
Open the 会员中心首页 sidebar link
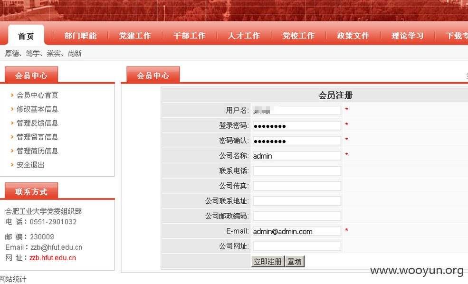coord(38,95)
